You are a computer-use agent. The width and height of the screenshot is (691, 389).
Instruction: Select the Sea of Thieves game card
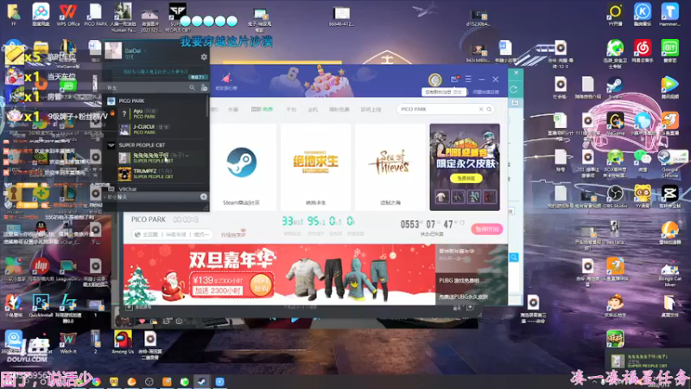(390, 167)
